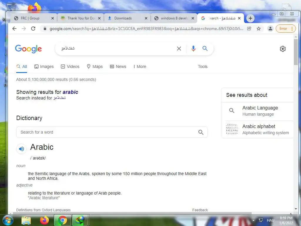Open the Chrome profile avatar icon

270,29
